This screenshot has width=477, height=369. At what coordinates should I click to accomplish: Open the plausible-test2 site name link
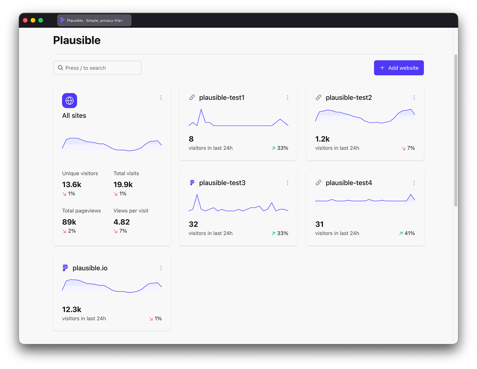click(x=349, y=97)
